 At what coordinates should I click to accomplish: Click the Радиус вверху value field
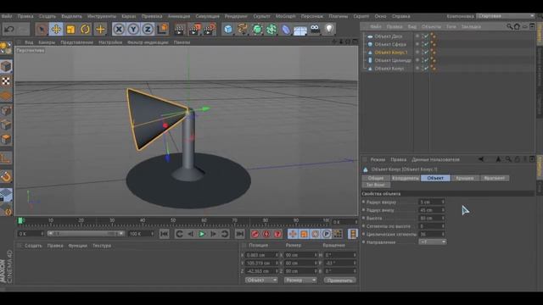[x=432, y=202]
